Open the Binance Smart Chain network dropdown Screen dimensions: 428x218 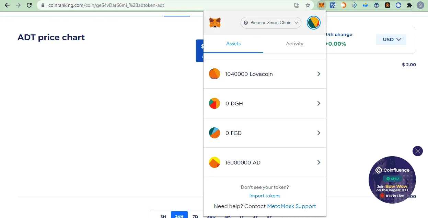[x=271, y=23]
